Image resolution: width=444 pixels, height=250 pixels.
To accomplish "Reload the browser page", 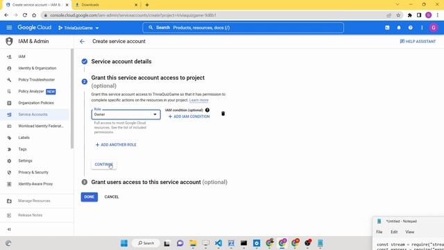I will pos(25,15).
